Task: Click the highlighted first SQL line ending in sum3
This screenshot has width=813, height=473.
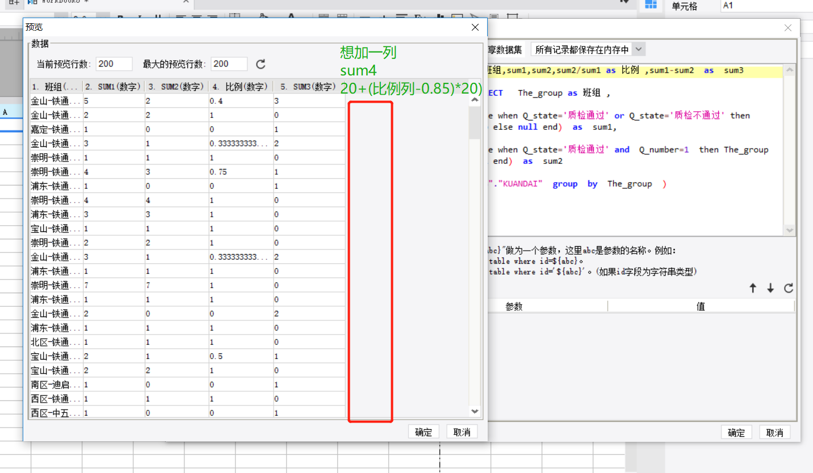Action: click(635, 70)
